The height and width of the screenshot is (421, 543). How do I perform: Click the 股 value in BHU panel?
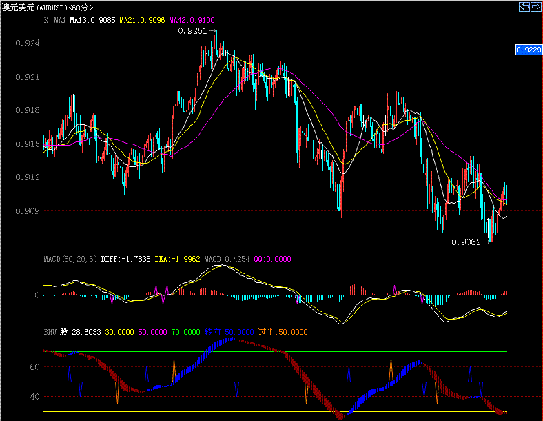[x=80, y=332]
